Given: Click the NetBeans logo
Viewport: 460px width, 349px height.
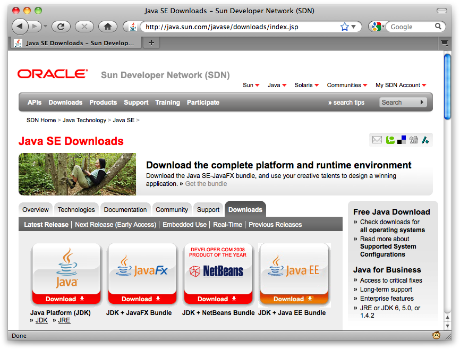Looking at the screenshot, I should [x=217, y=271].
